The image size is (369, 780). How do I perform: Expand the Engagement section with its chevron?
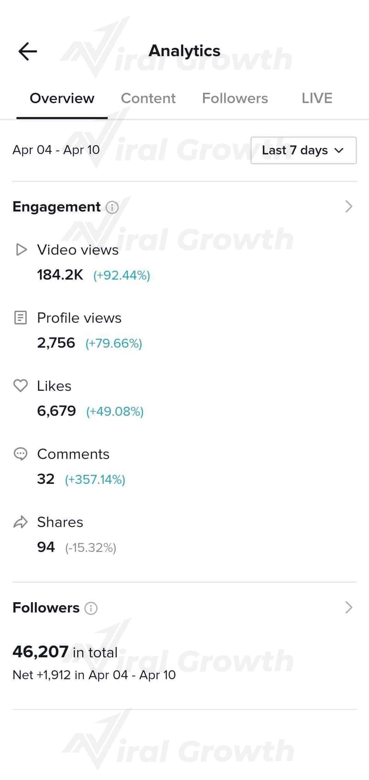[x=349, y=206]
